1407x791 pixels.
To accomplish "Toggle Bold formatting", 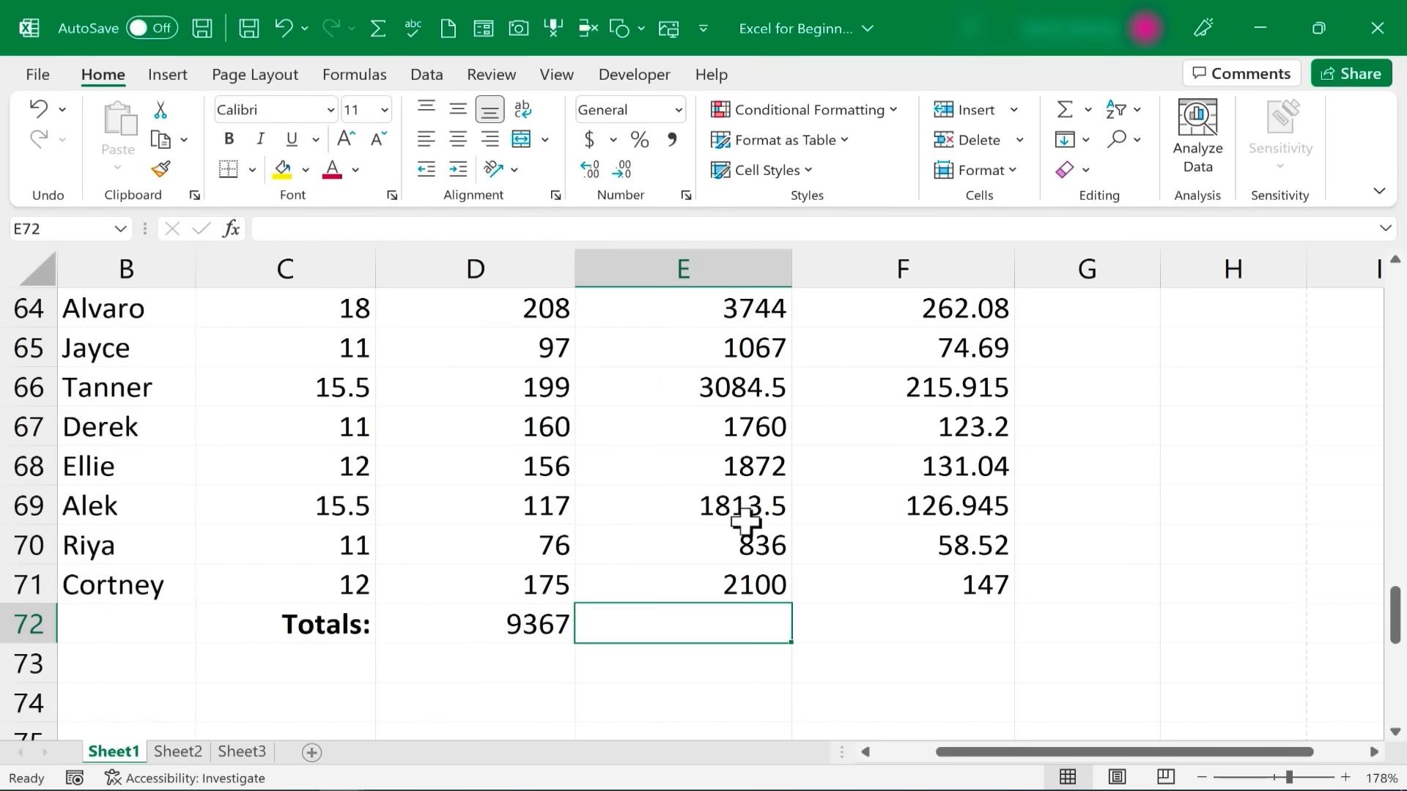I will tap(229, 139).
